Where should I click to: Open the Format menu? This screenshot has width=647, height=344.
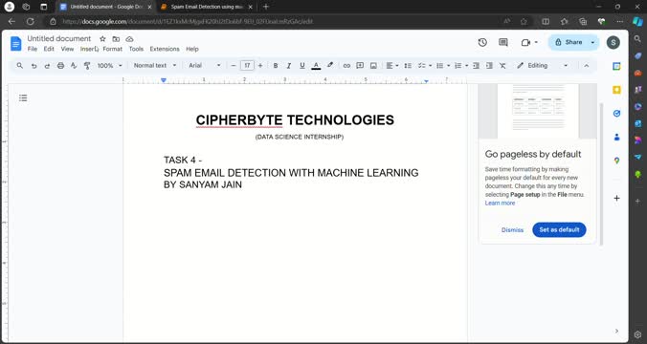tap(113, 49)
